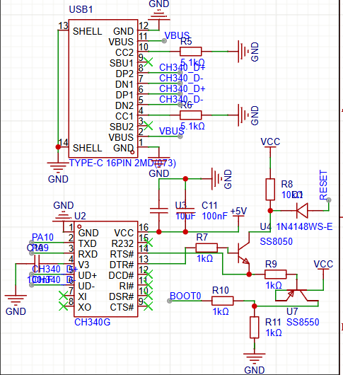Click the no-connect marker on XI pin

pos(63,296)
